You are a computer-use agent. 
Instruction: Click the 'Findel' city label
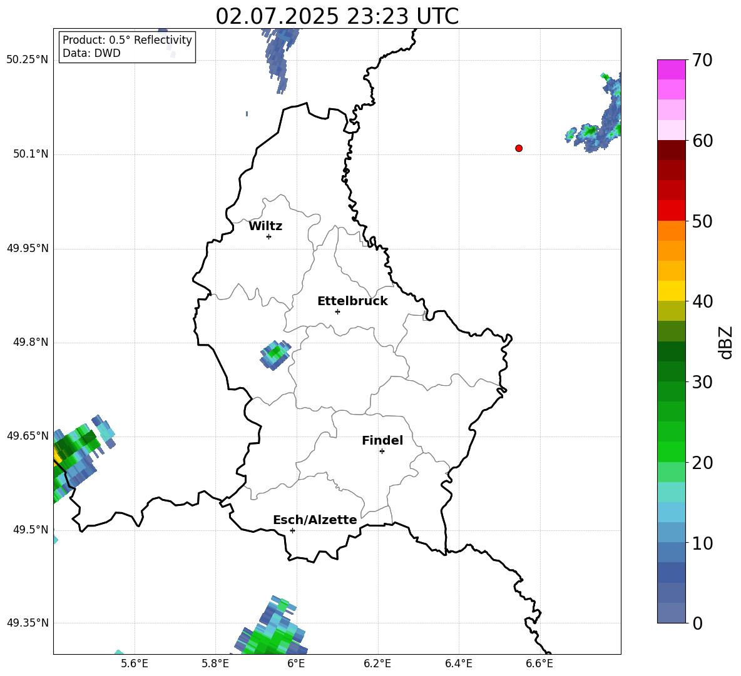pyautogui.click(x=382, y=440)
